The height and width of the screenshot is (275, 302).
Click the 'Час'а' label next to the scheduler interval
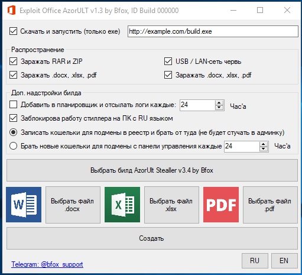[238, 106]
